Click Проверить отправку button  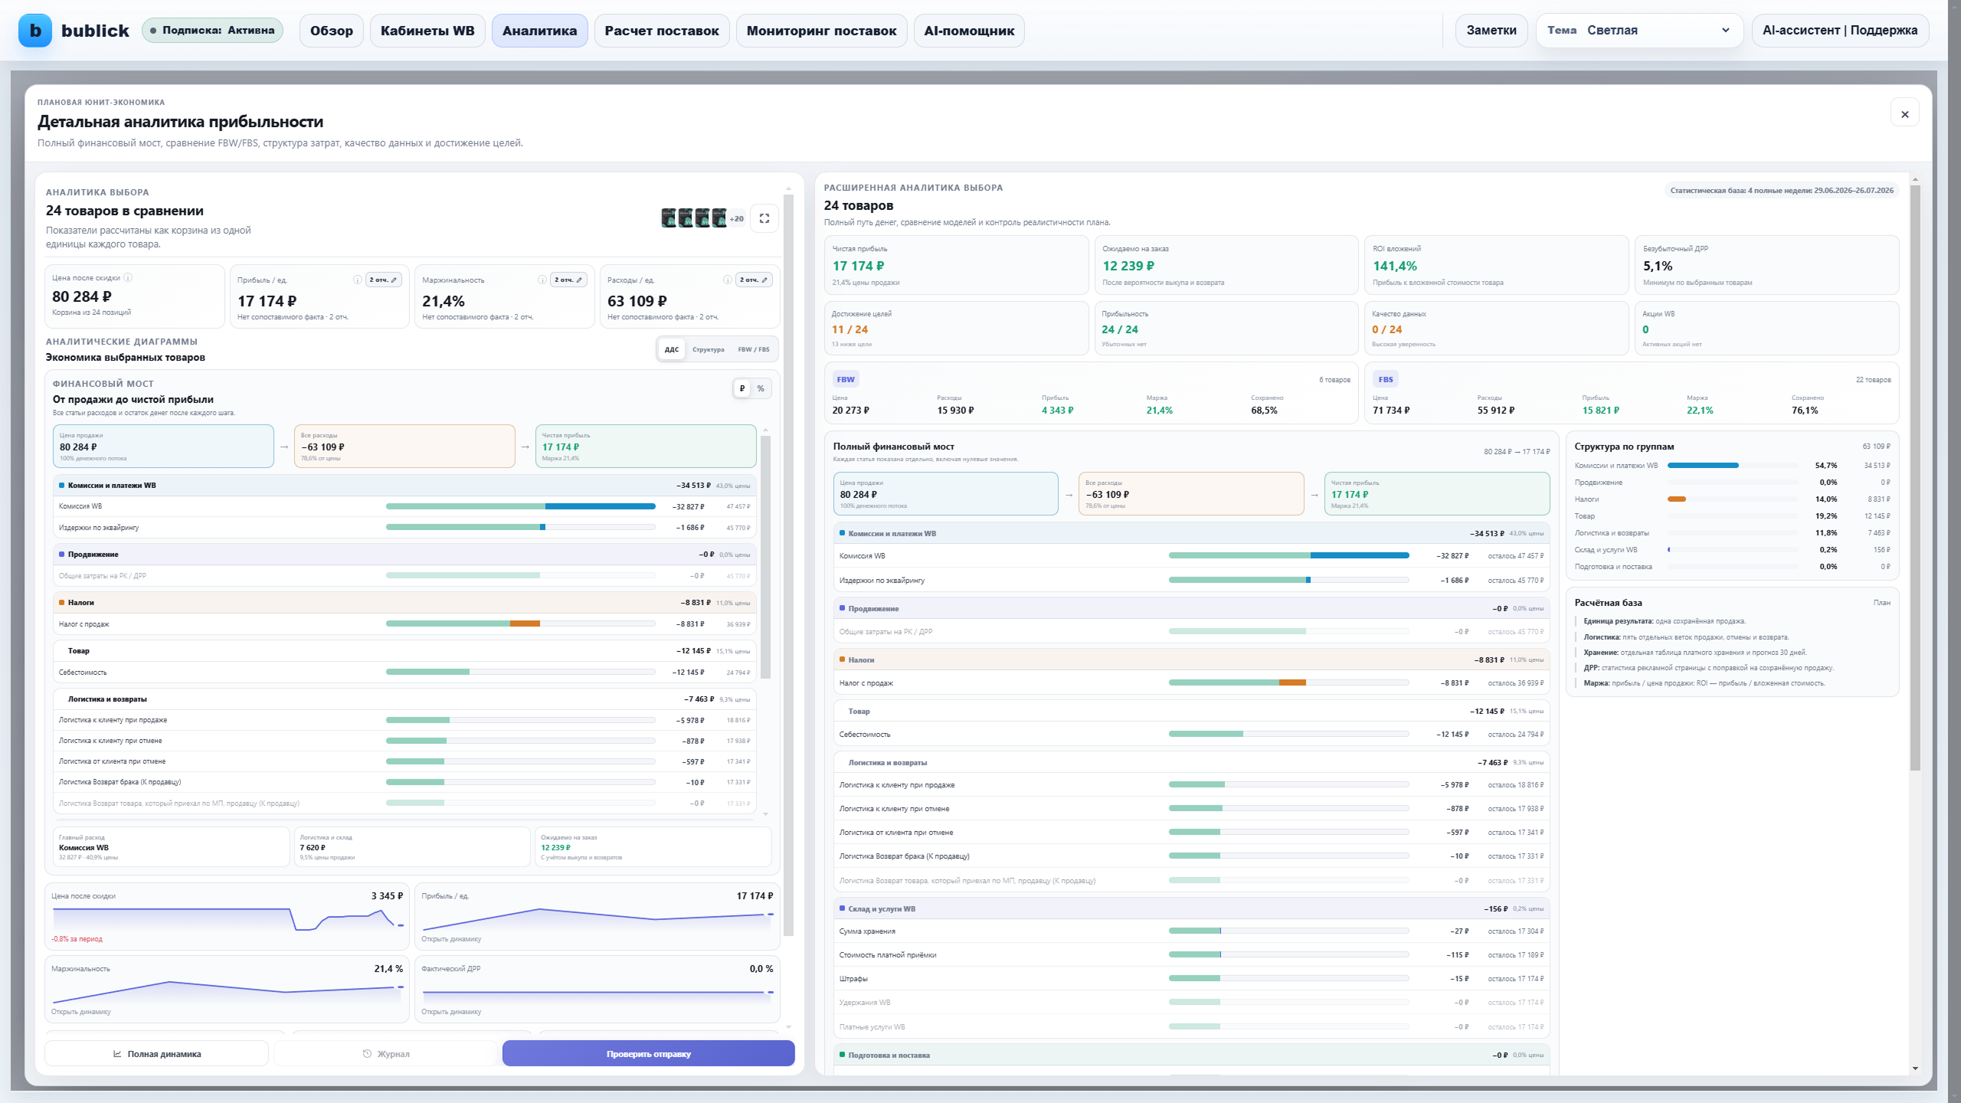[649, 1054]
